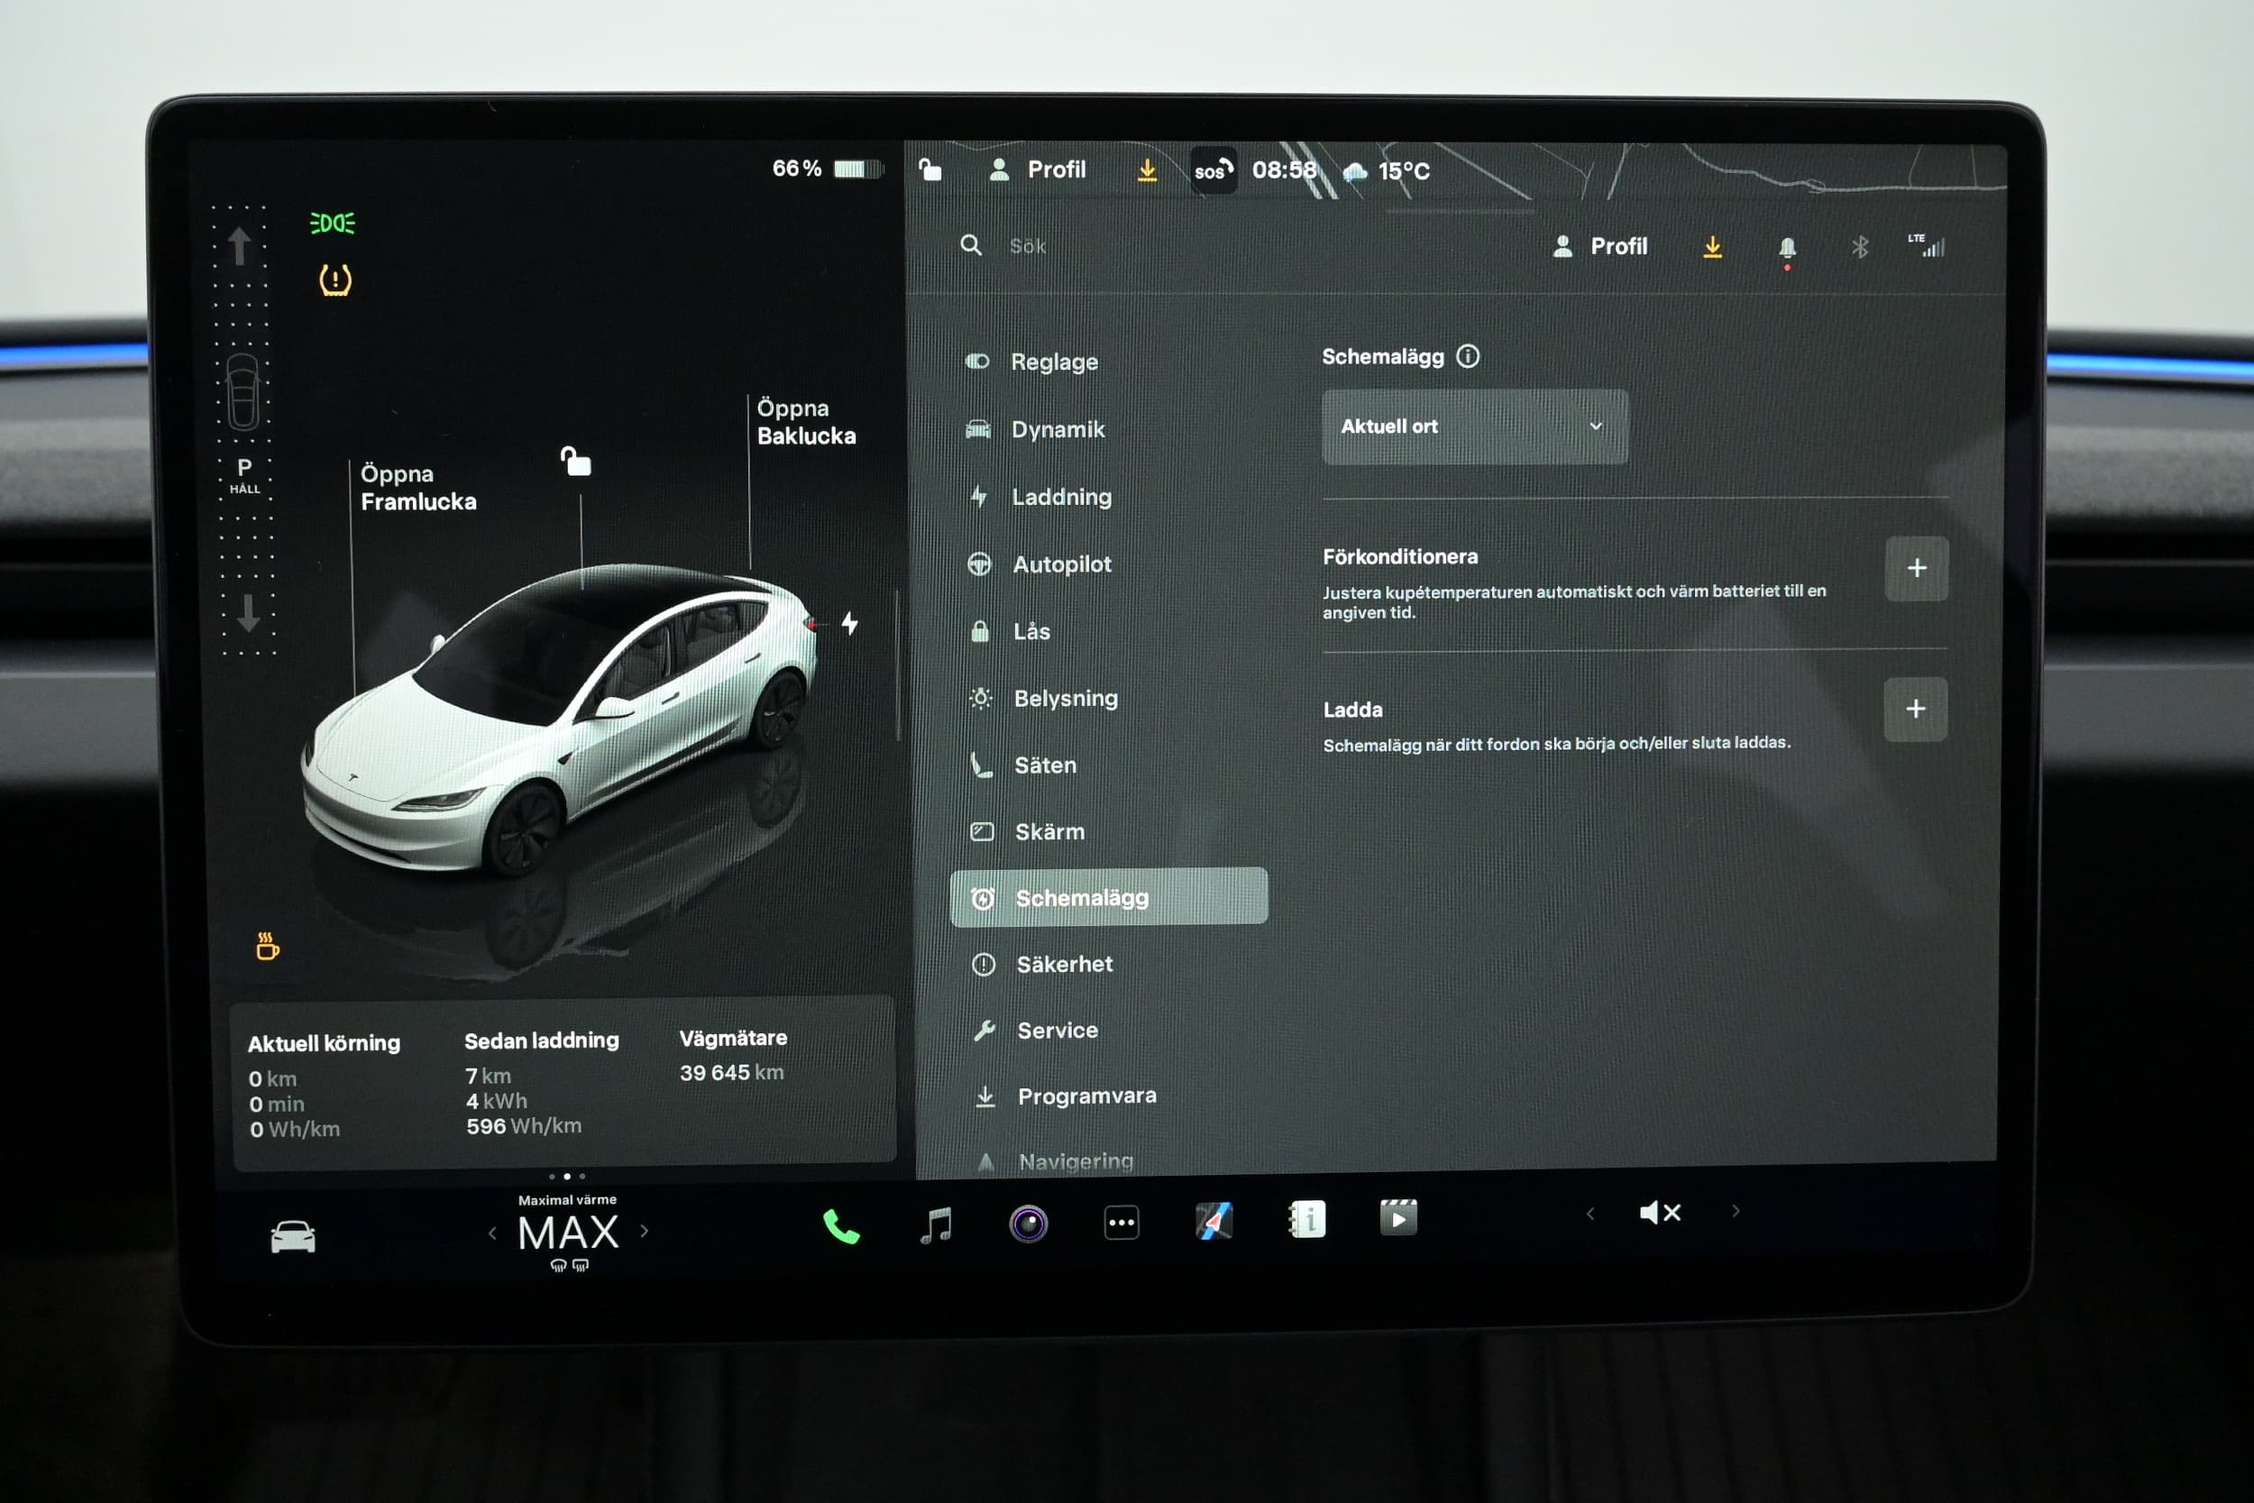Open the navigation map app

(x=1214, y=1221)
